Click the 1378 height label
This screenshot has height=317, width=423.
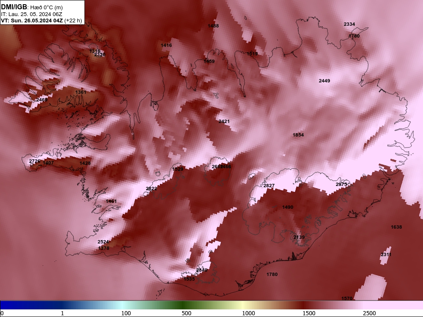pyautogui.click(x=104, y=248)
